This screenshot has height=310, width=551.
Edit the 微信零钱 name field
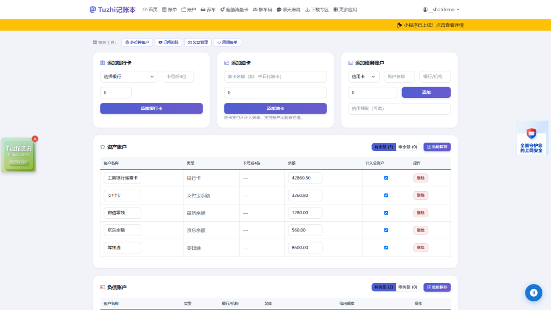click(x=122, y=213)
